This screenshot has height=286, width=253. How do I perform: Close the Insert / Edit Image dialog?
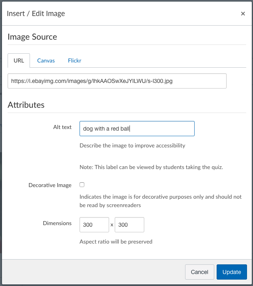[243, 14]
